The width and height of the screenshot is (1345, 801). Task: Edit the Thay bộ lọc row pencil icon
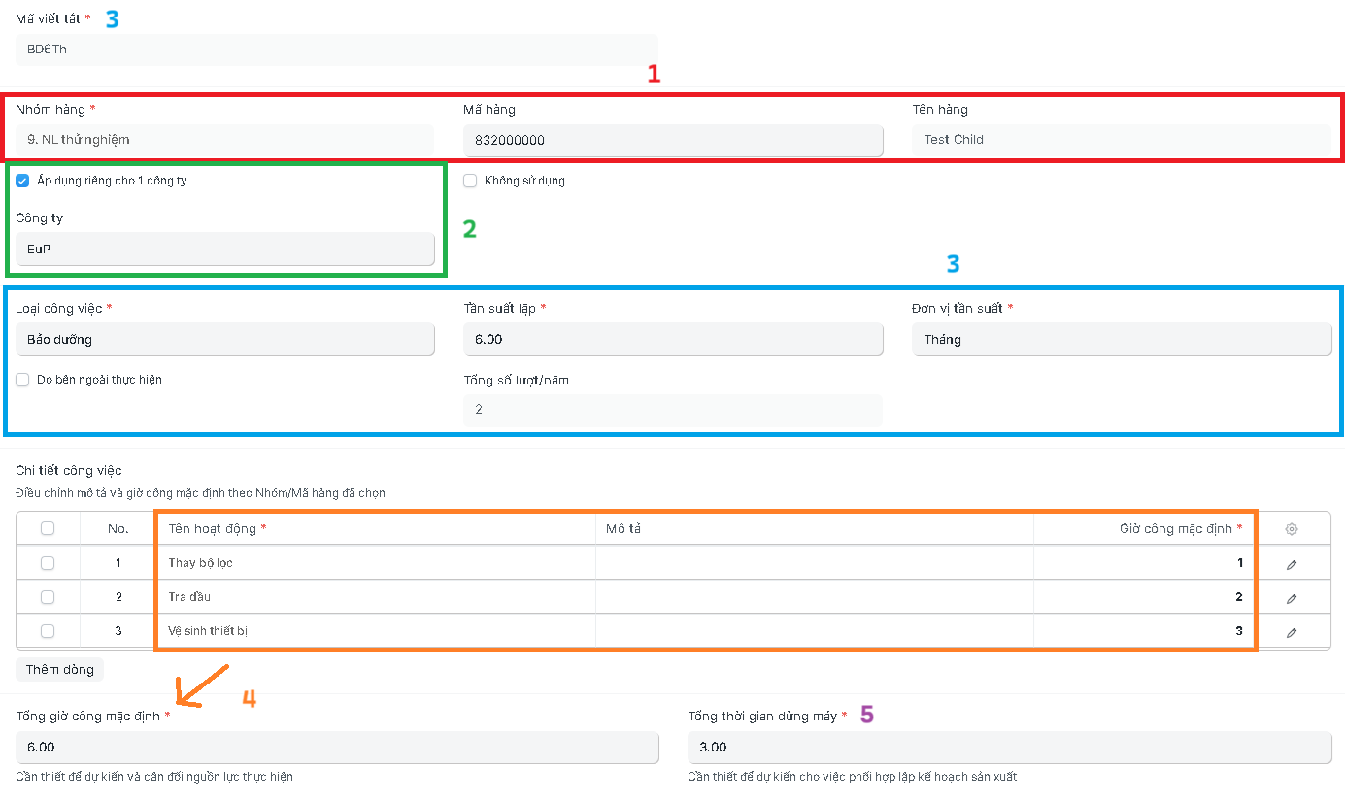coord(1291,564)
